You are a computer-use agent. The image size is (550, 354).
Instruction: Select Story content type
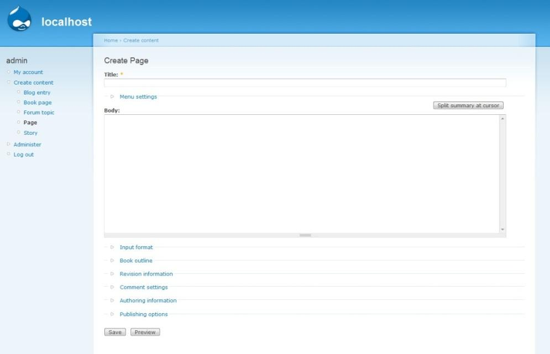[30, 133]
